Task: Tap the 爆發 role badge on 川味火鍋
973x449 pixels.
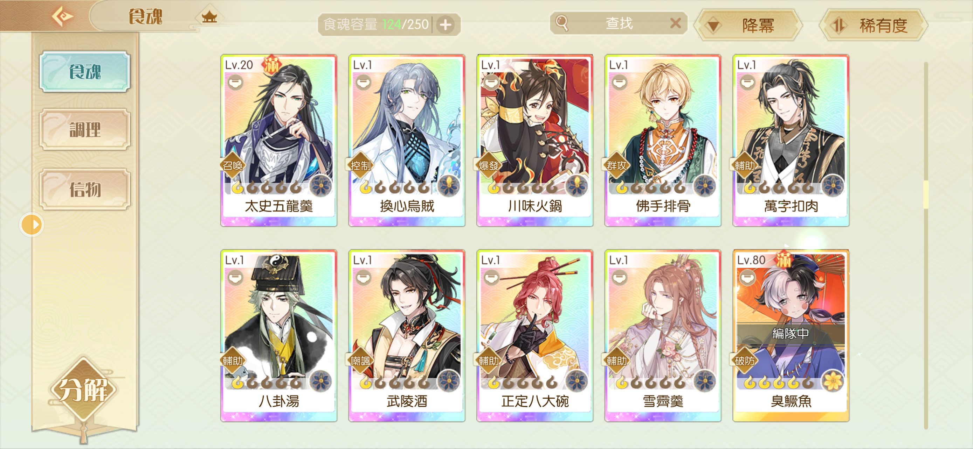Action: coord(488,165)
